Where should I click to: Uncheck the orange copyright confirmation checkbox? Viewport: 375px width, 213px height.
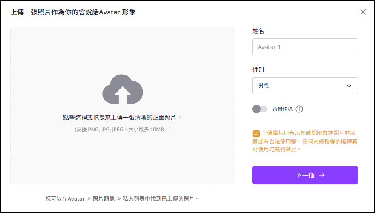pyautogui.click(x=256, y=133)
